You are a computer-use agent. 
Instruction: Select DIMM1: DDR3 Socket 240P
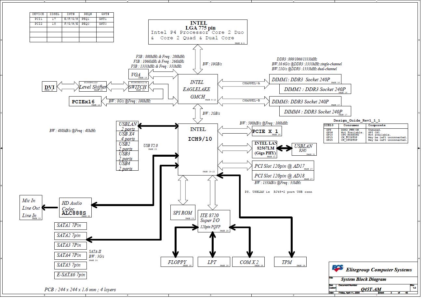tap(305, 79)
